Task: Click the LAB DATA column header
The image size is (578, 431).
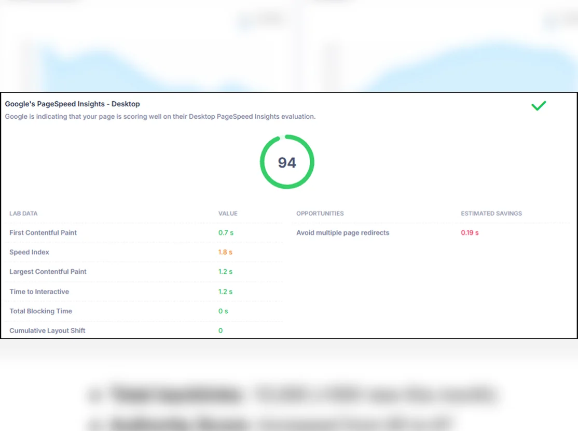Action: tap(23, 214)
